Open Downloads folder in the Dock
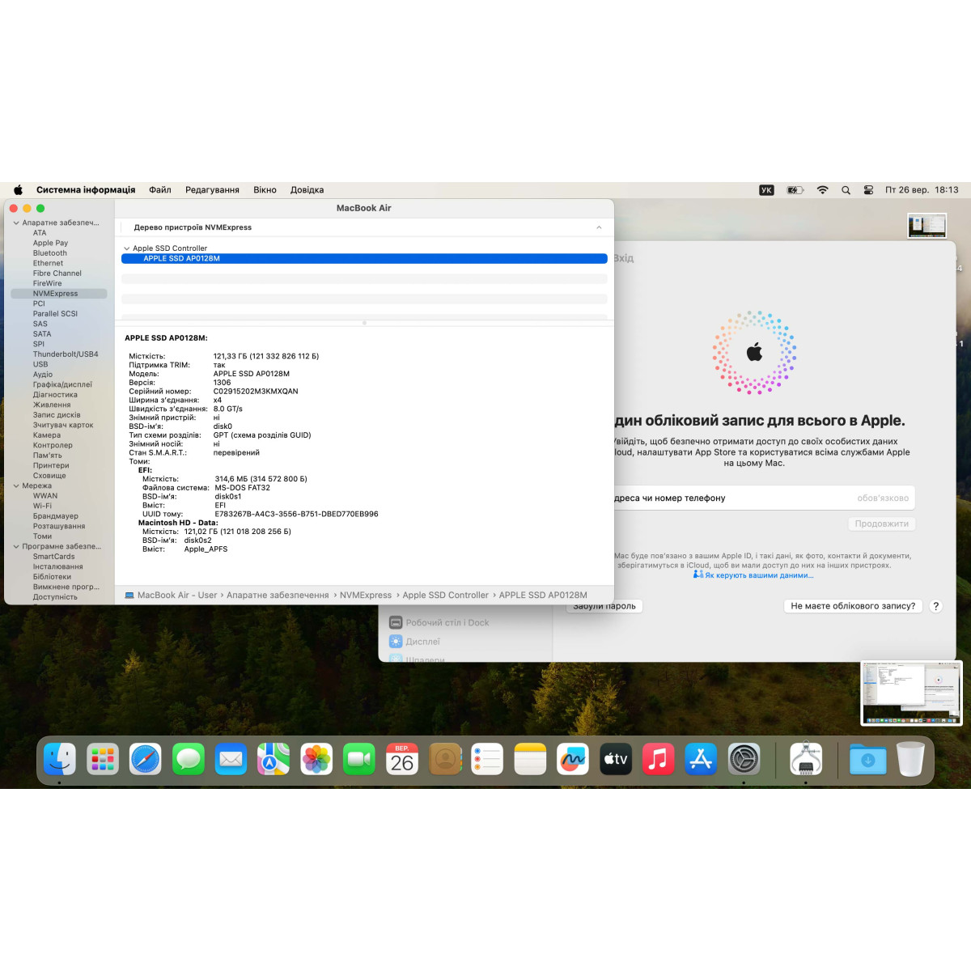Image resolution: width=971 pixels, height=971 pixels. [867, 759]
